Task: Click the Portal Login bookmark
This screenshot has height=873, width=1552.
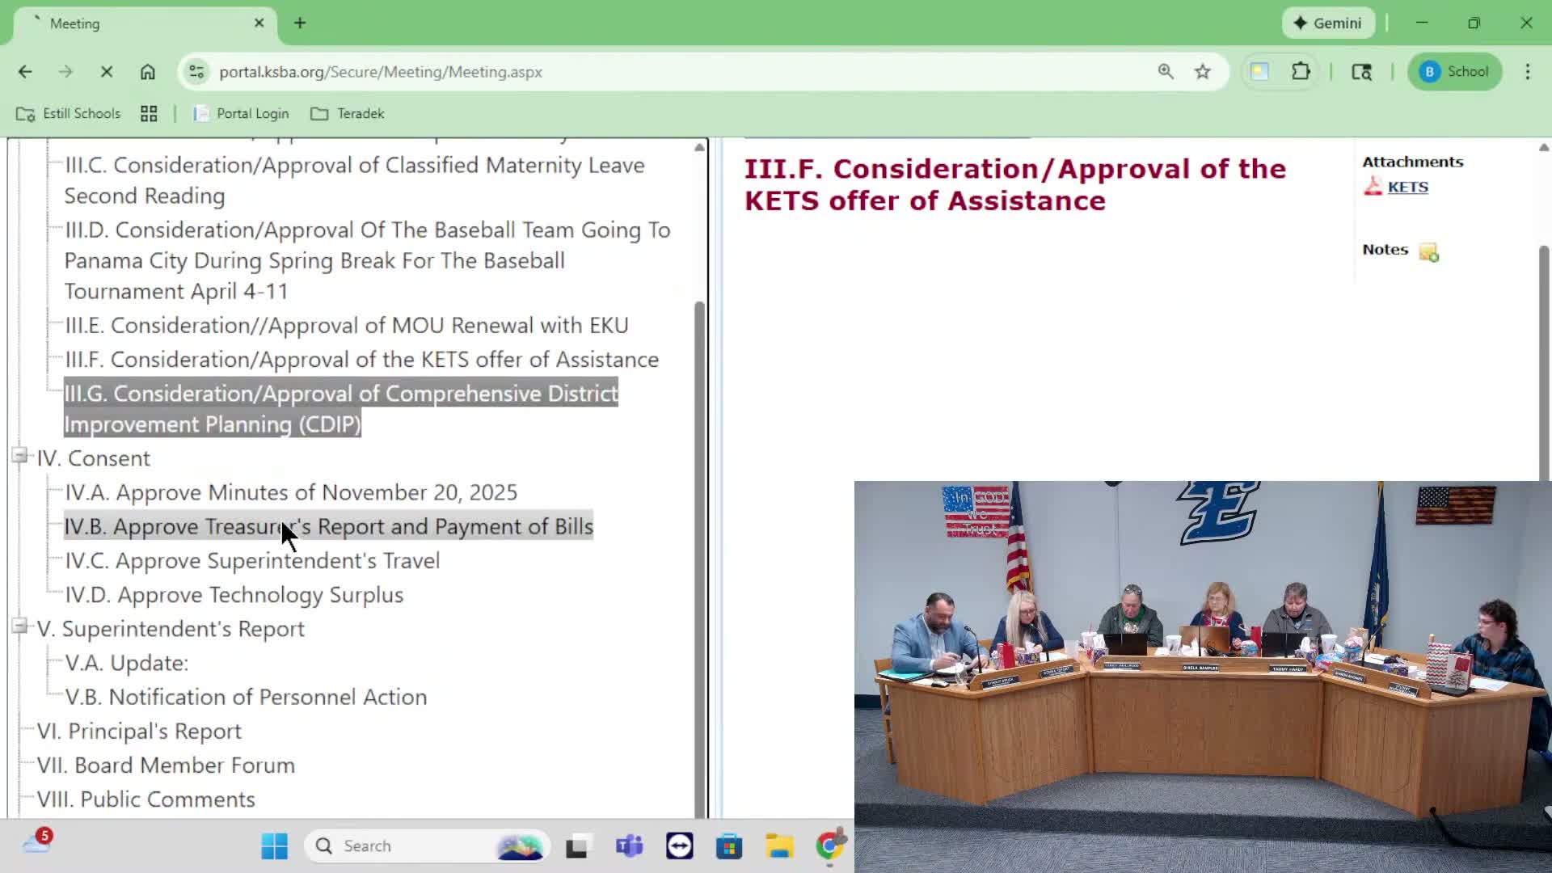Action: tap(241, 113)
